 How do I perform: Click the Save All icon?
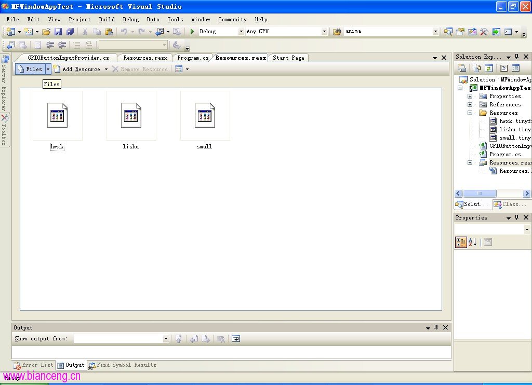click(x=70, y=32)
